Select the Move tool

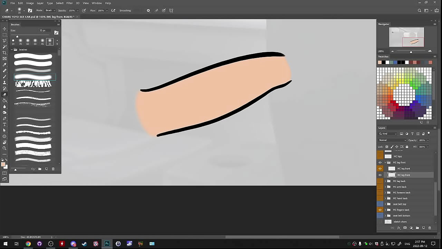[x=4, y=29]
